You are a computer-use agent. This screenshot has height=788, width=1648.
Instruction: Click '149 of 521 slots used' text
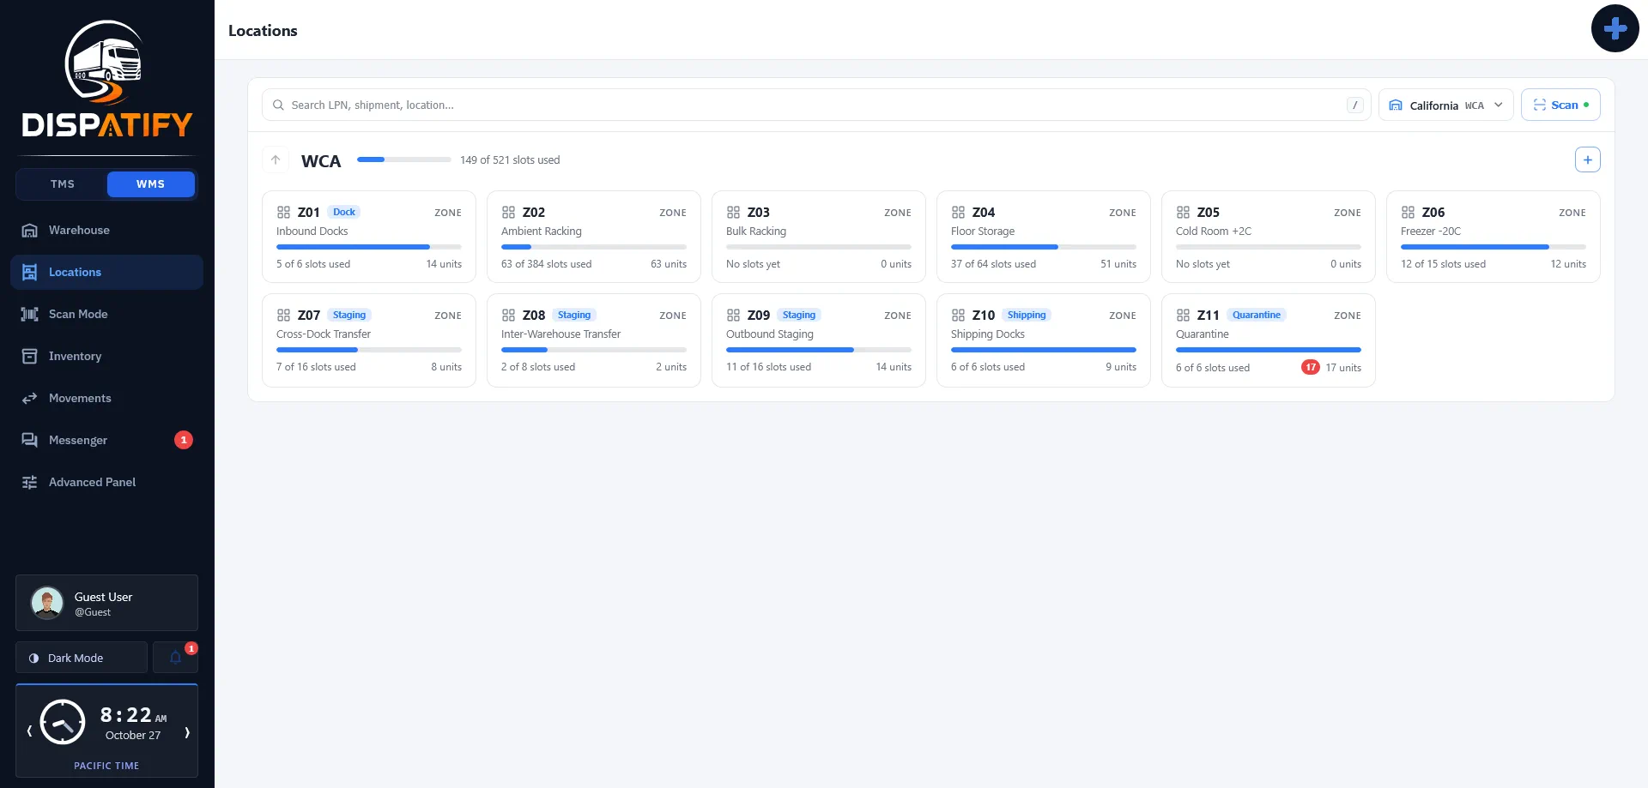tap(510, 159)
